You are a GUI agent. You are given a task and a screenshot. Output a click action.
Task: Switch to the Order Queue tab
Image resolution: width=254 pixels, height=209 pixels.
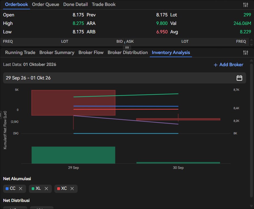click(46, 4)
